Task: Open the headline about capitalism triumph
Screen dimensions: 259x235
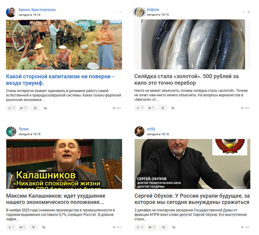Action: point(60,80)
